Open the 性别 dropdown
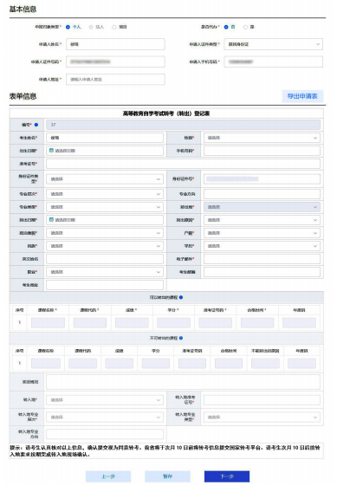The image size is (337, 498). tap(262, 138)
